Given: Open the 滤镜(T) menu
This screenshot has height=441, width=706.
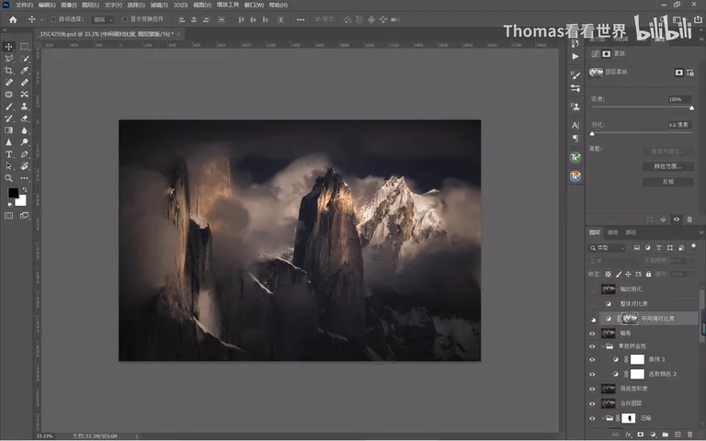Looking at the screenshot, I should tap(159, 5).
